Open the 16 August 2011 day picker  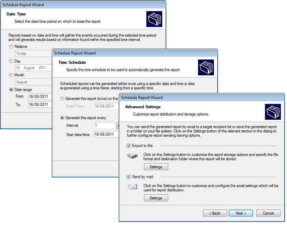[34, 68]
